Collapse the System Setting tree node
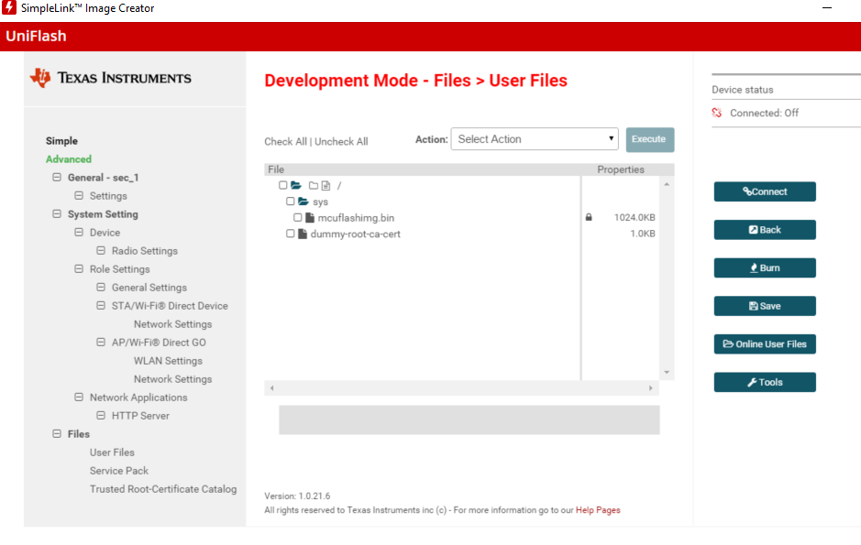 (57, 213)
